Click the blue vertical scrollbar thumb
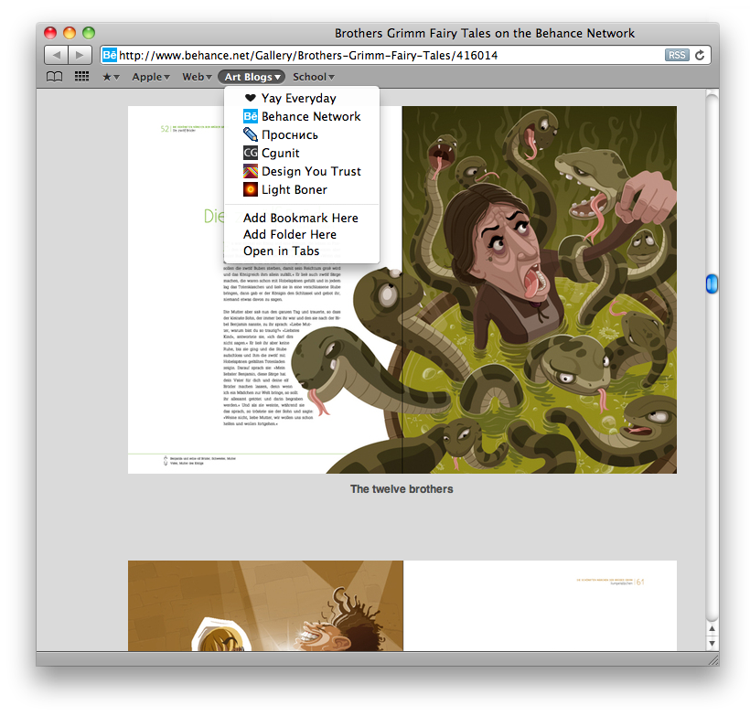 coord(712,283)
